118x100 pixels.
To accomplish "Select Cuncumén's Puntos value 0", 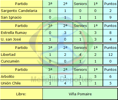I will (110, 61).
